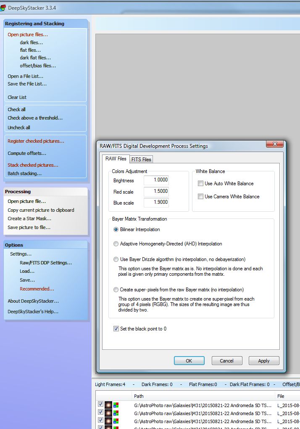Select Create super-pixels from raw Bayer matrix
Image resolution: width=300 pixels, height=429 pixels.
pyautogui.click(x=116, y=290)
